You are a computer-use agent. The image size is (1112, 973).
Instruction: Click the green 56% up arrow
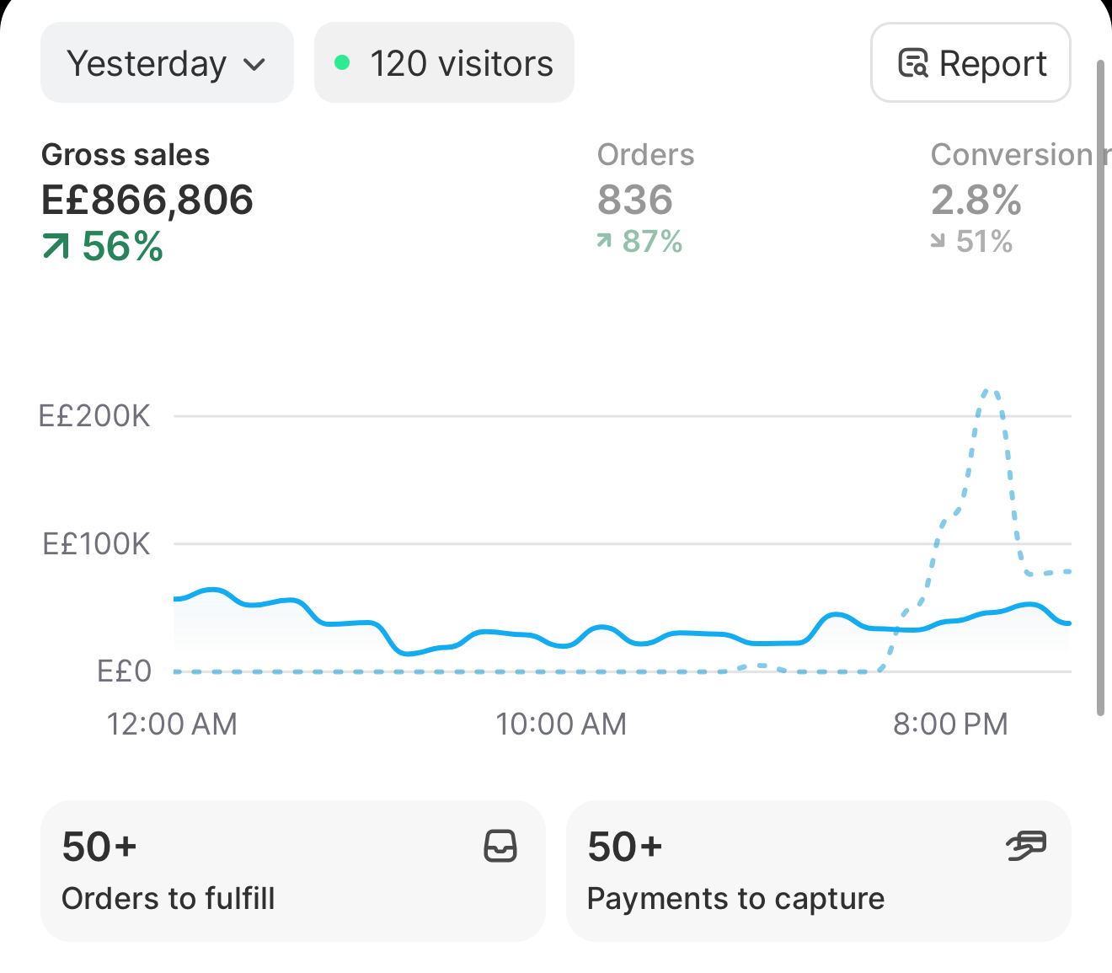(56, 247)
